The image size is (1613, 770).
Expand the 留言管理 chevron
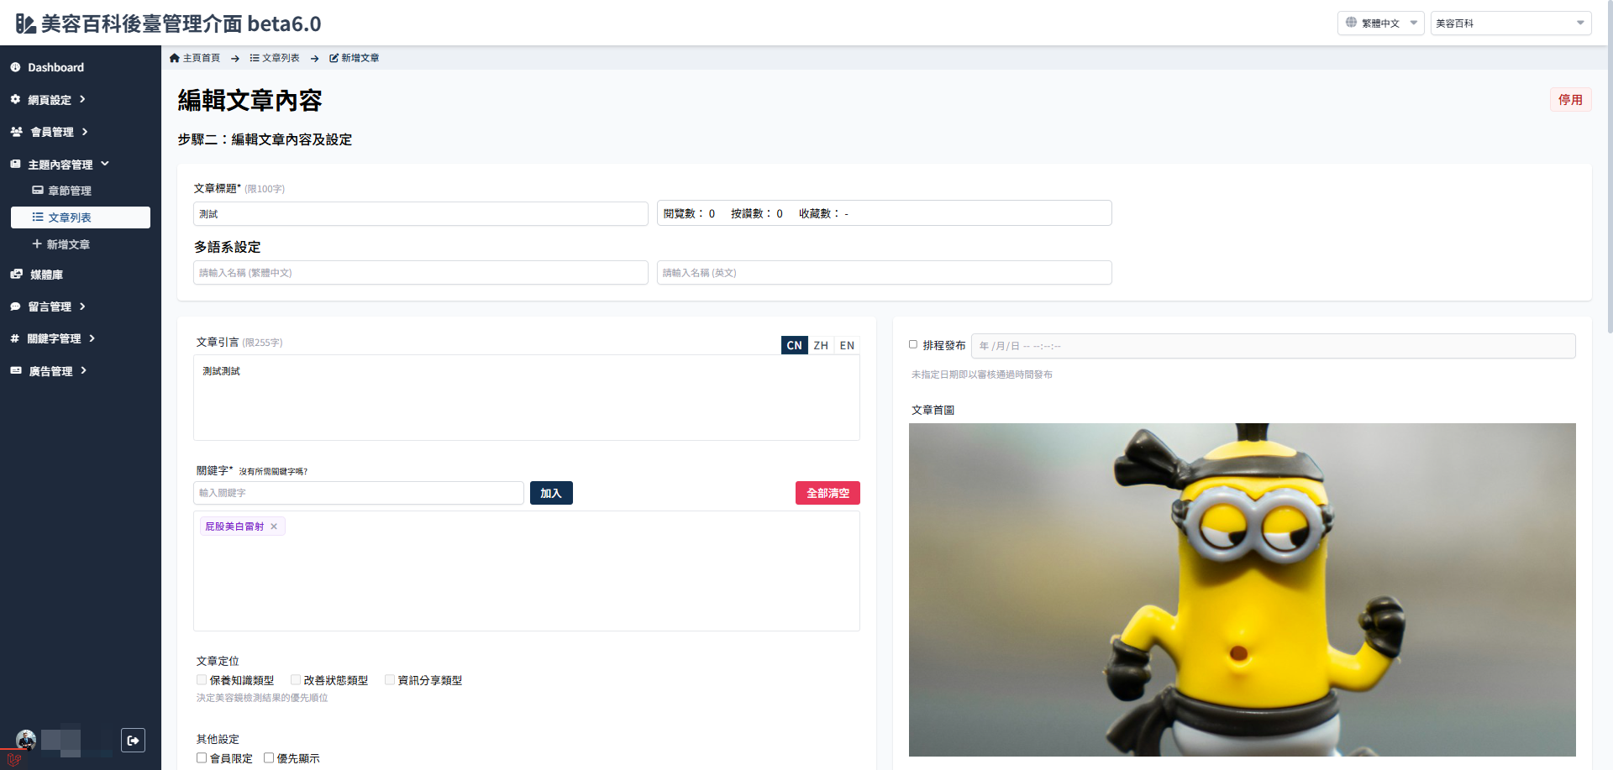[82, 306]
